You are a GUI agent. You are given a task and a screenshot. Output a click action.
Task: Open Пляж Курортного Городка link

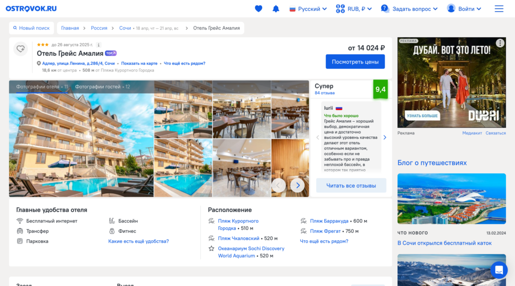[238, 225]
